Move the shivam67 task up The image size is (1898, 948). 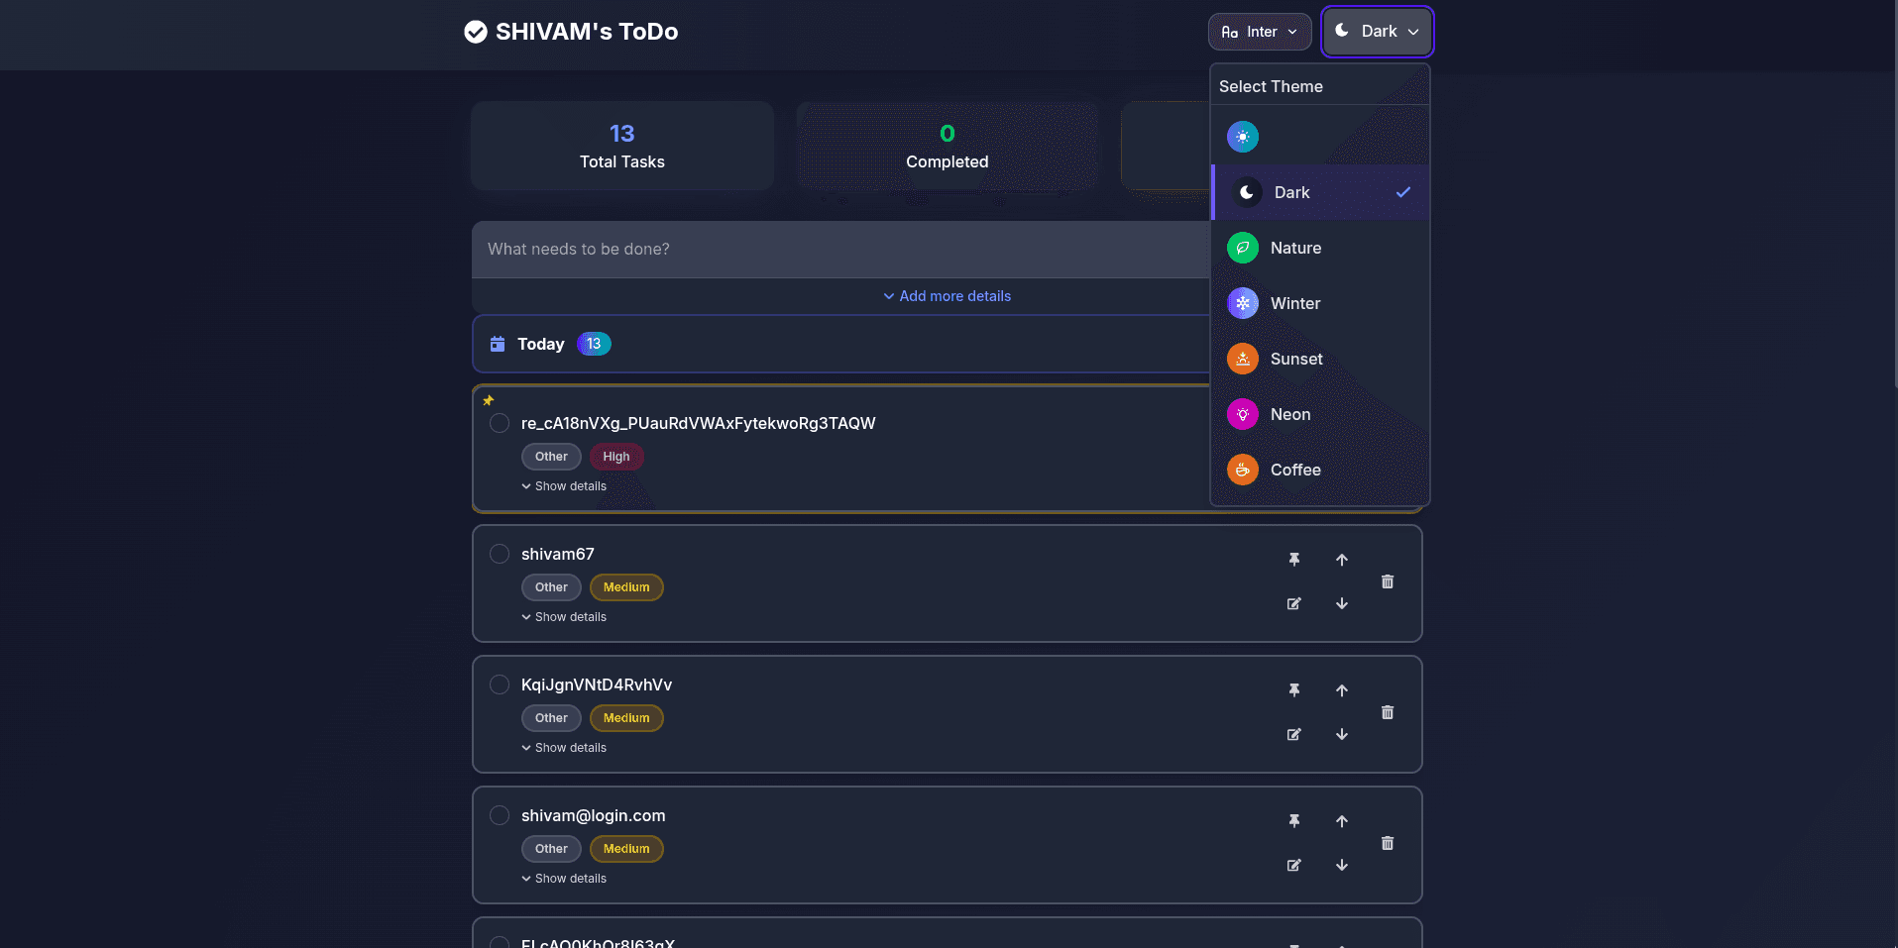(x=1341, y=560)
